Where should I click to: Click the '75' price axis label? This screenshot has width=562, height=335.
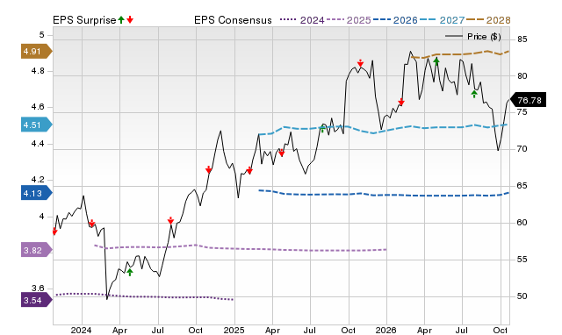click(x=522, y=112)
